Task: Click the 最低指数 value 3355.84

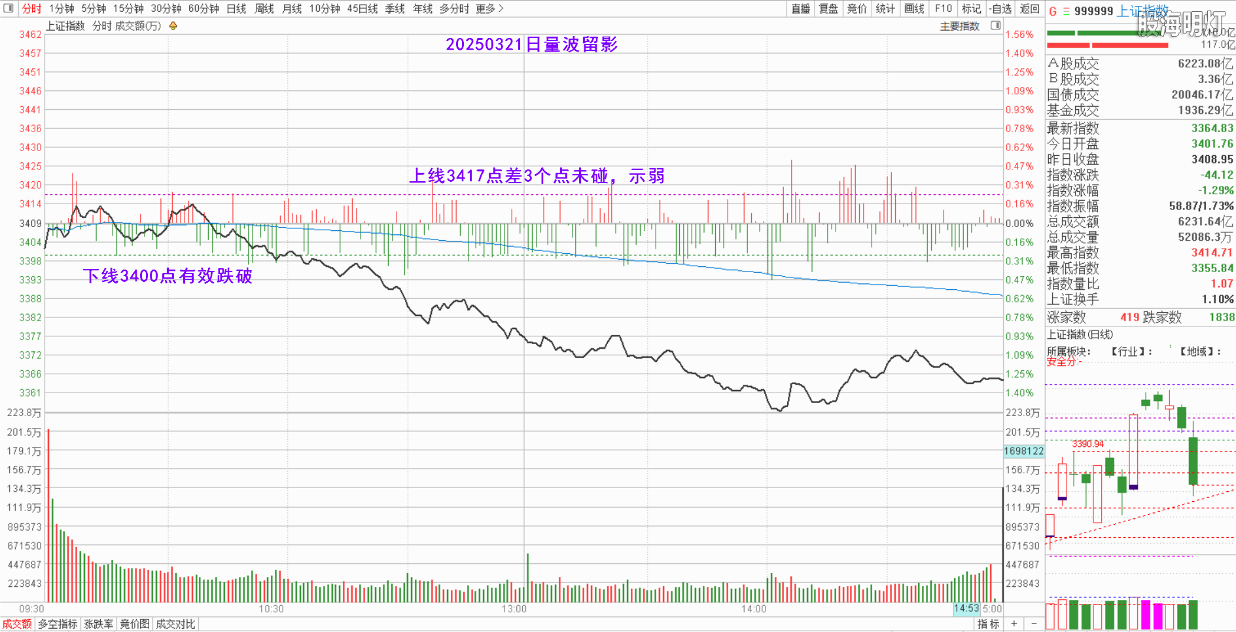Action: pos(1212,268)
